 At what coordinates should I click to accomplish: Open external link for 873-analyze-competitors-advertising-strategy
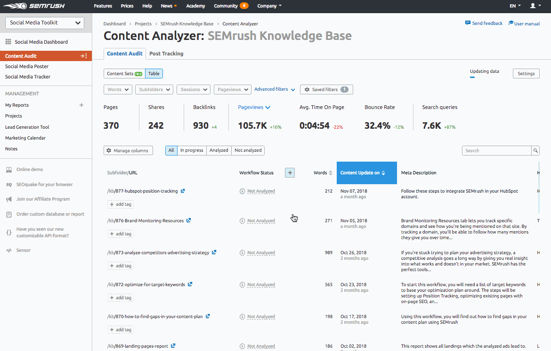tap(214, 252)
